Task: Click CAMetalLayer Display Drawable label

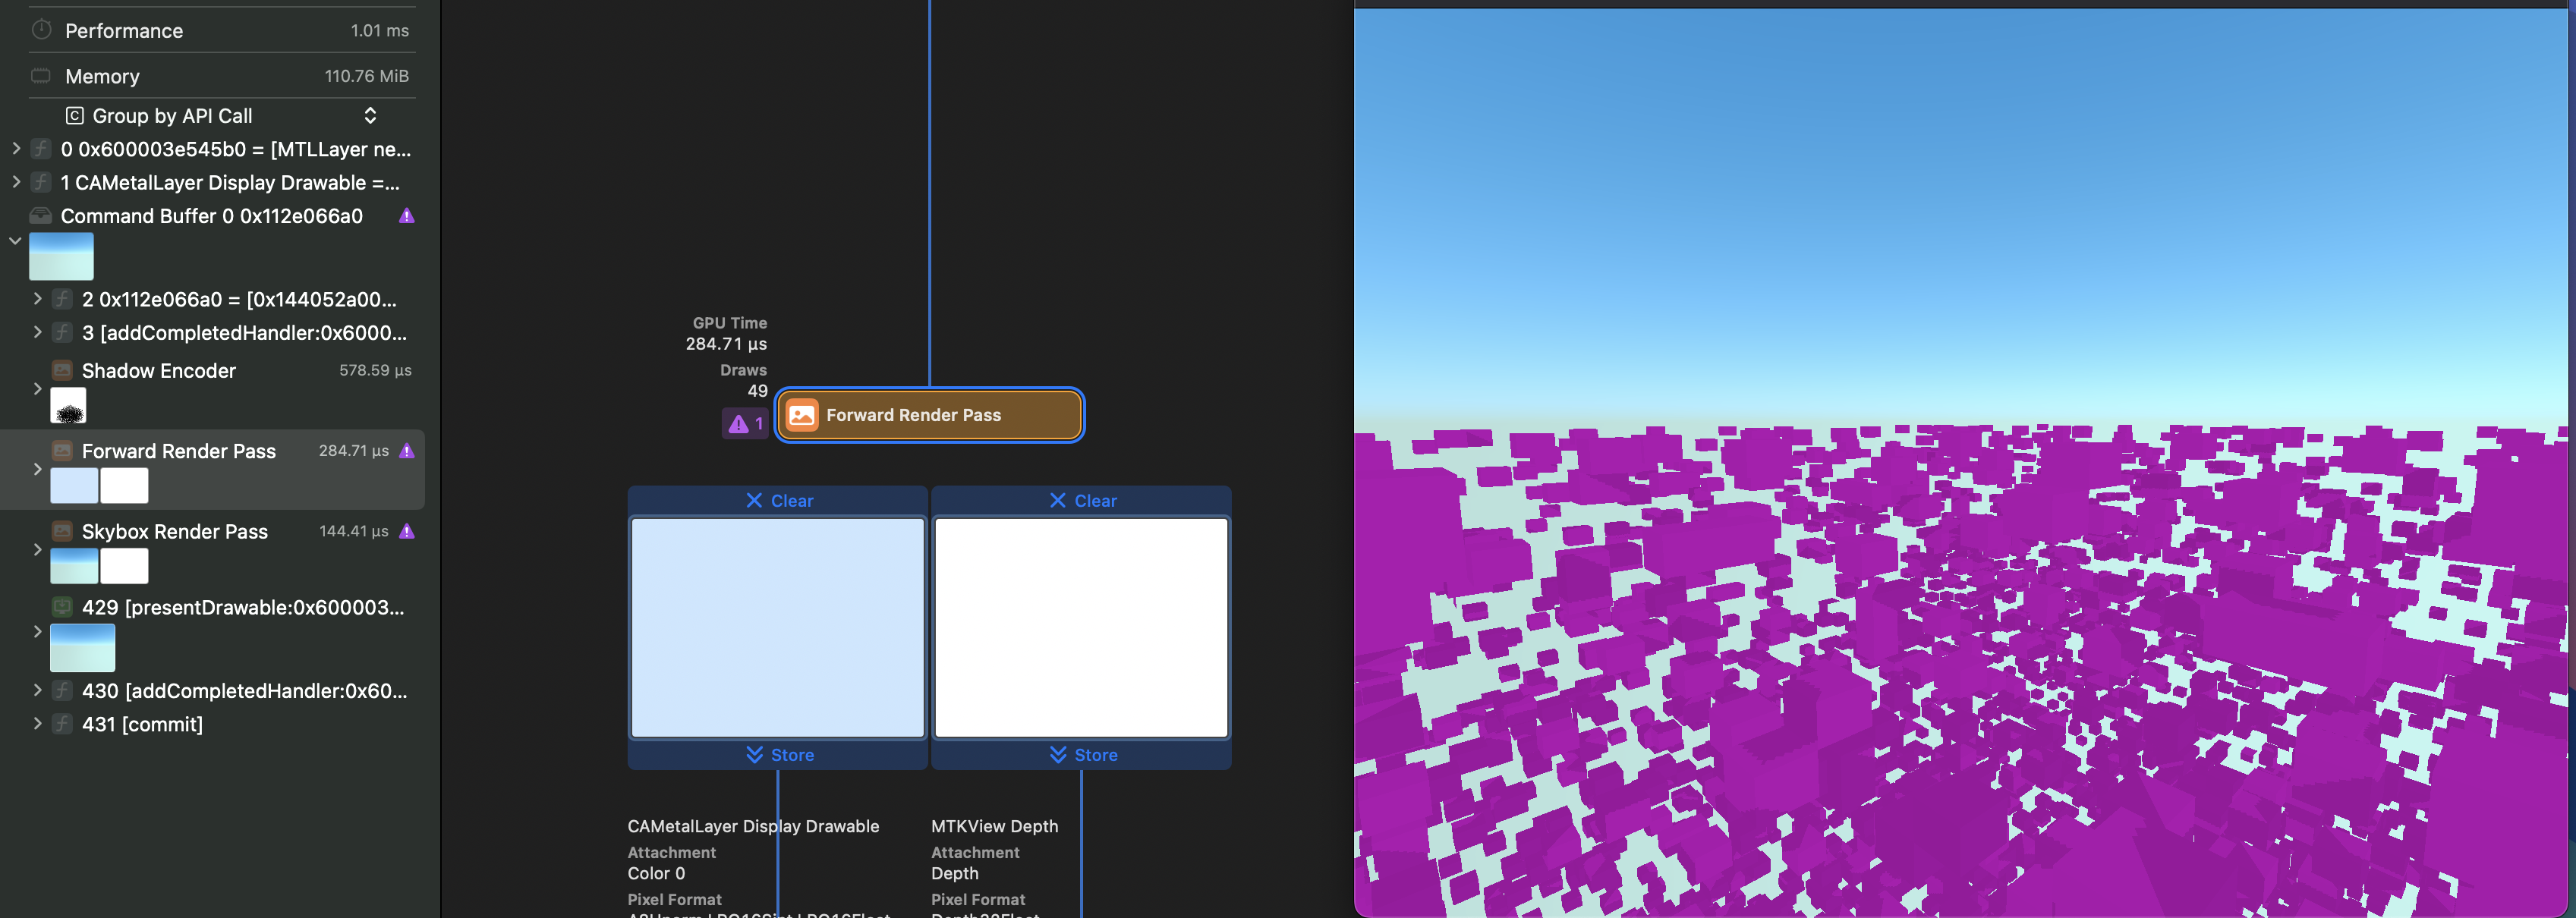Action: pos(753,826)
